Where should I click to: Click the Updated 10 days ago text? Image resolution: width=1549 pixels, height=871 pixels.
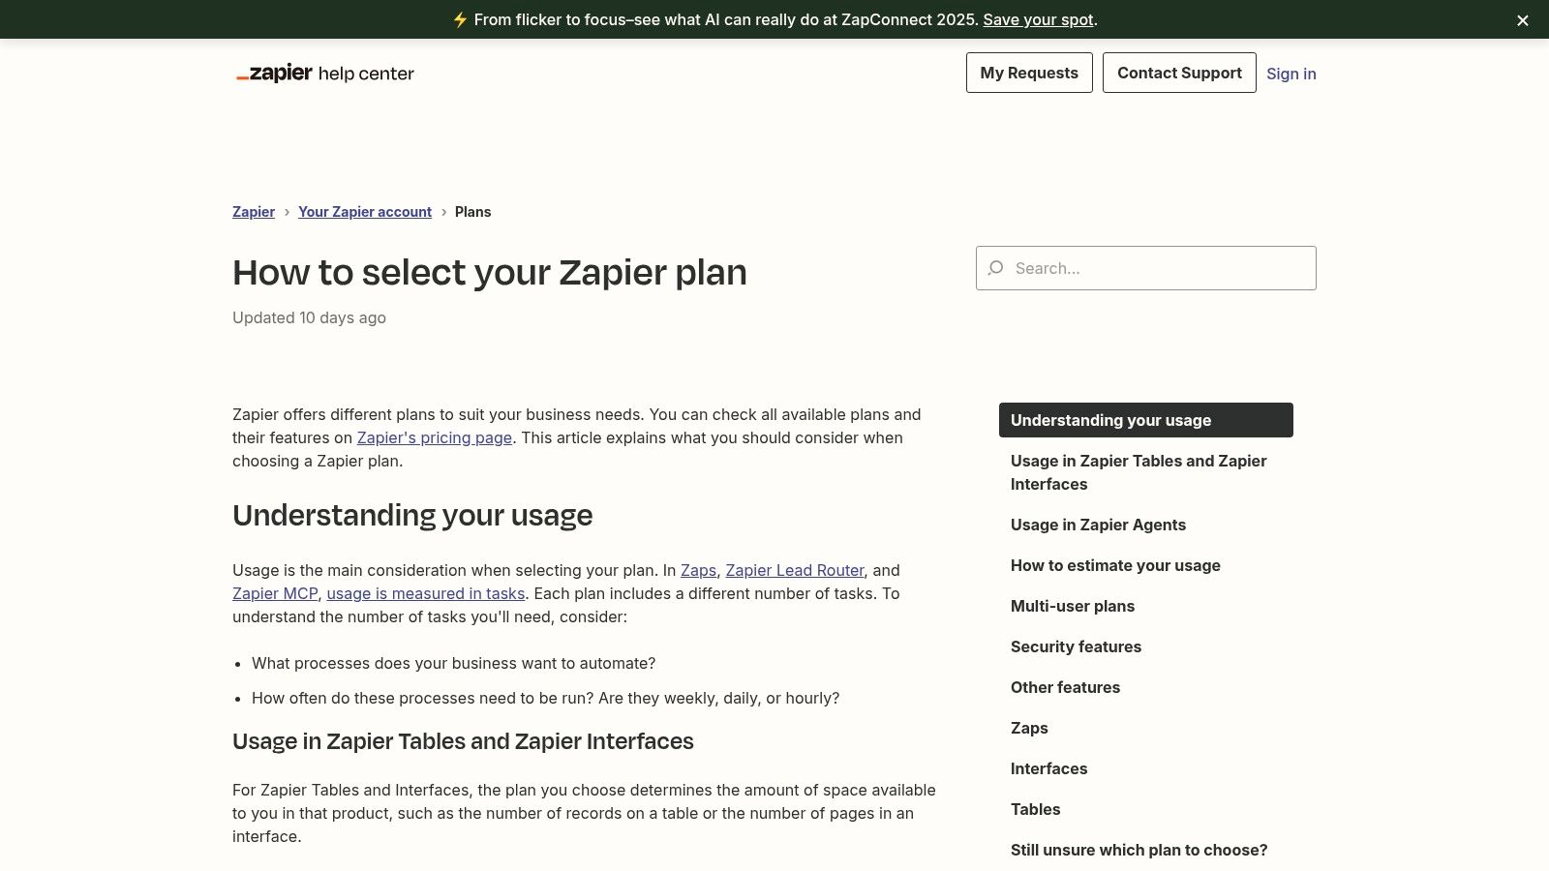tap(309, 317)
